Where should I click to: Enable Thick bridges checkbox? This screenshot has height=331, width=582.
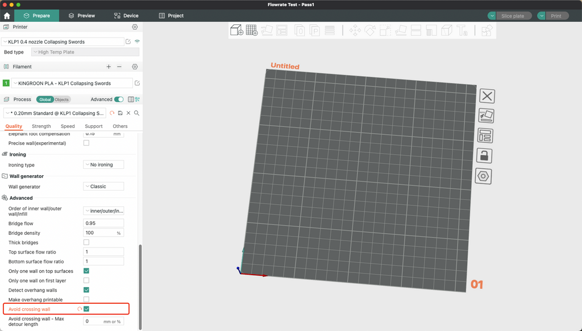(x=86, y=242)
